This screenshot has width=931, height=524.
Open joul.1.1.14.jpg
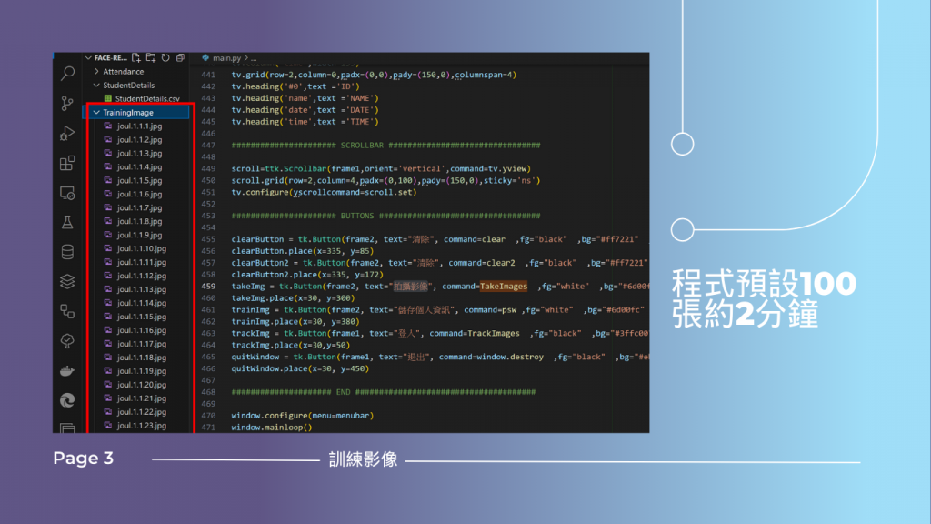(142, 303)
